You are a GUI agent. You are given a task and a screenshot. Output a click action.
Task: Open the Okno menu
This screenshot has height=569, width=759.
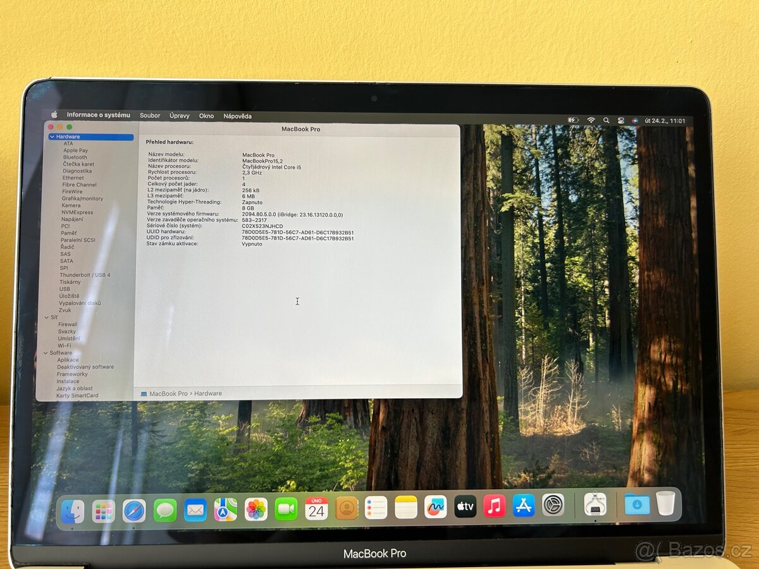pos(206,116)
